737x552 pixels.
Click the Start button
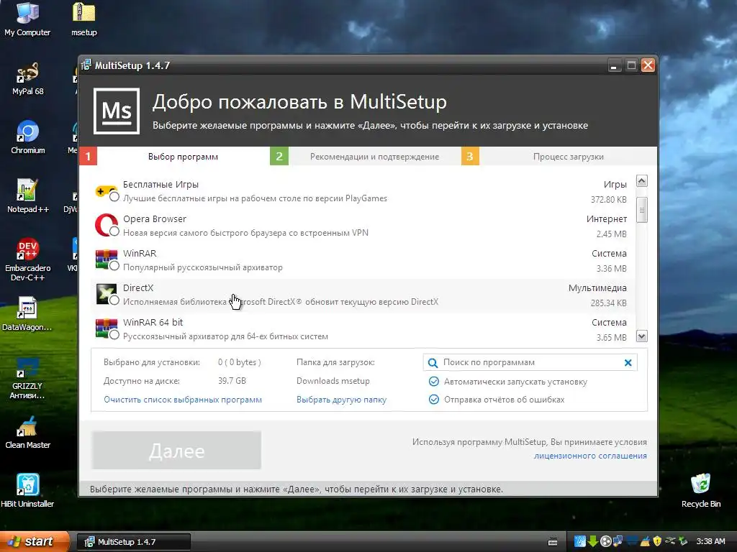(35, 542)
